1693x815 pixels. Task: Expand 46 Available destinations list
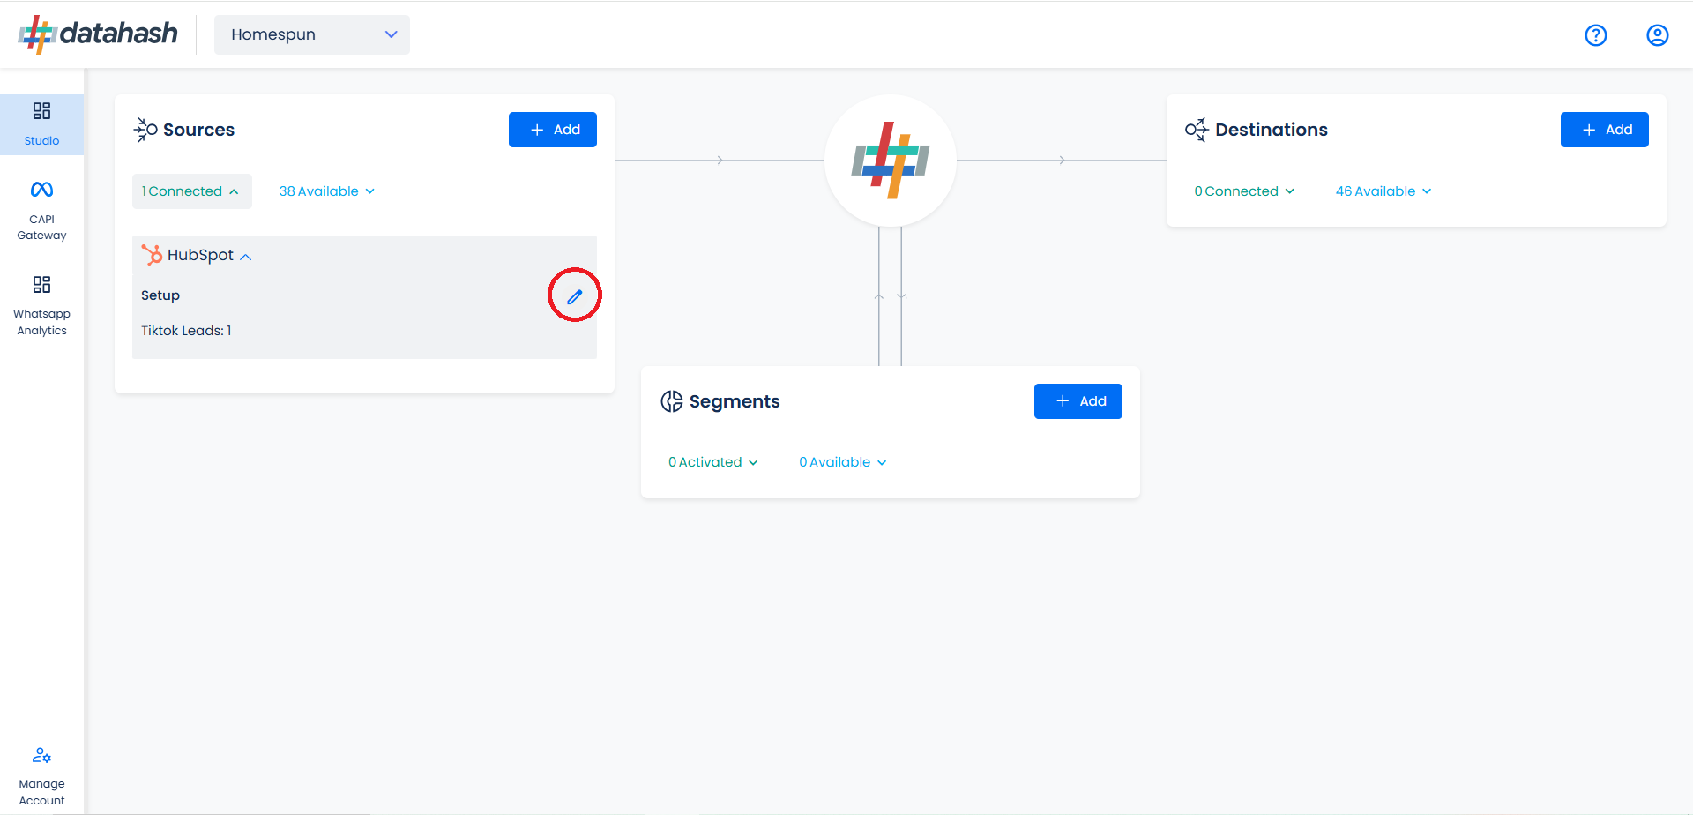pyautogui.click(x=1383, y=191)
